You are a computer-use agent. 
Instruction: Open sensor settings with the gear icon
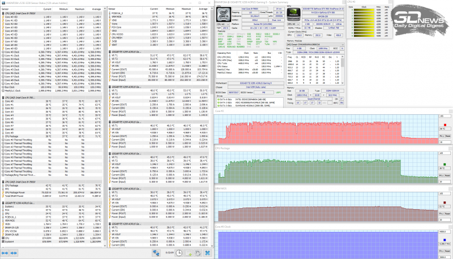tap(198, 253)
